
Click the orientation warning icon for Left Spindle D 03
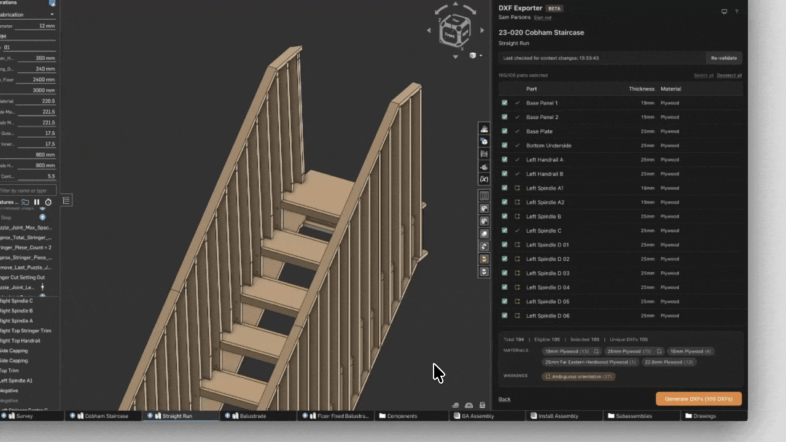[517, 273]
